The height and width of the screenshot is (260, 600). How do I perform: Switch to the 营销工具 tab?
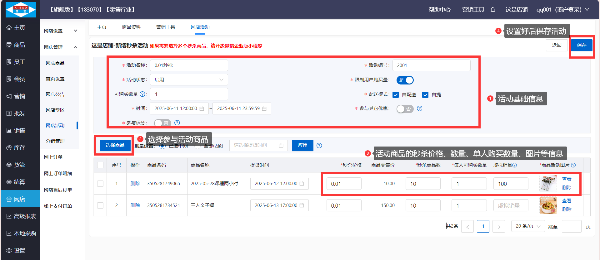coord(166,27)
